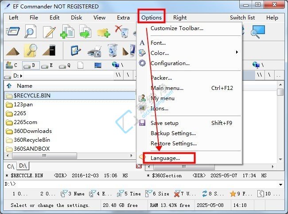288x214 pixels.
Task: Click function key button 7 U...
Action: pos(185,194)
